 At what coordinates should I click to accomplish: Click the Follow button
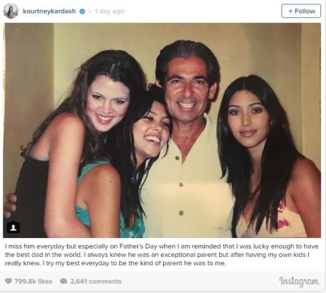301,11
